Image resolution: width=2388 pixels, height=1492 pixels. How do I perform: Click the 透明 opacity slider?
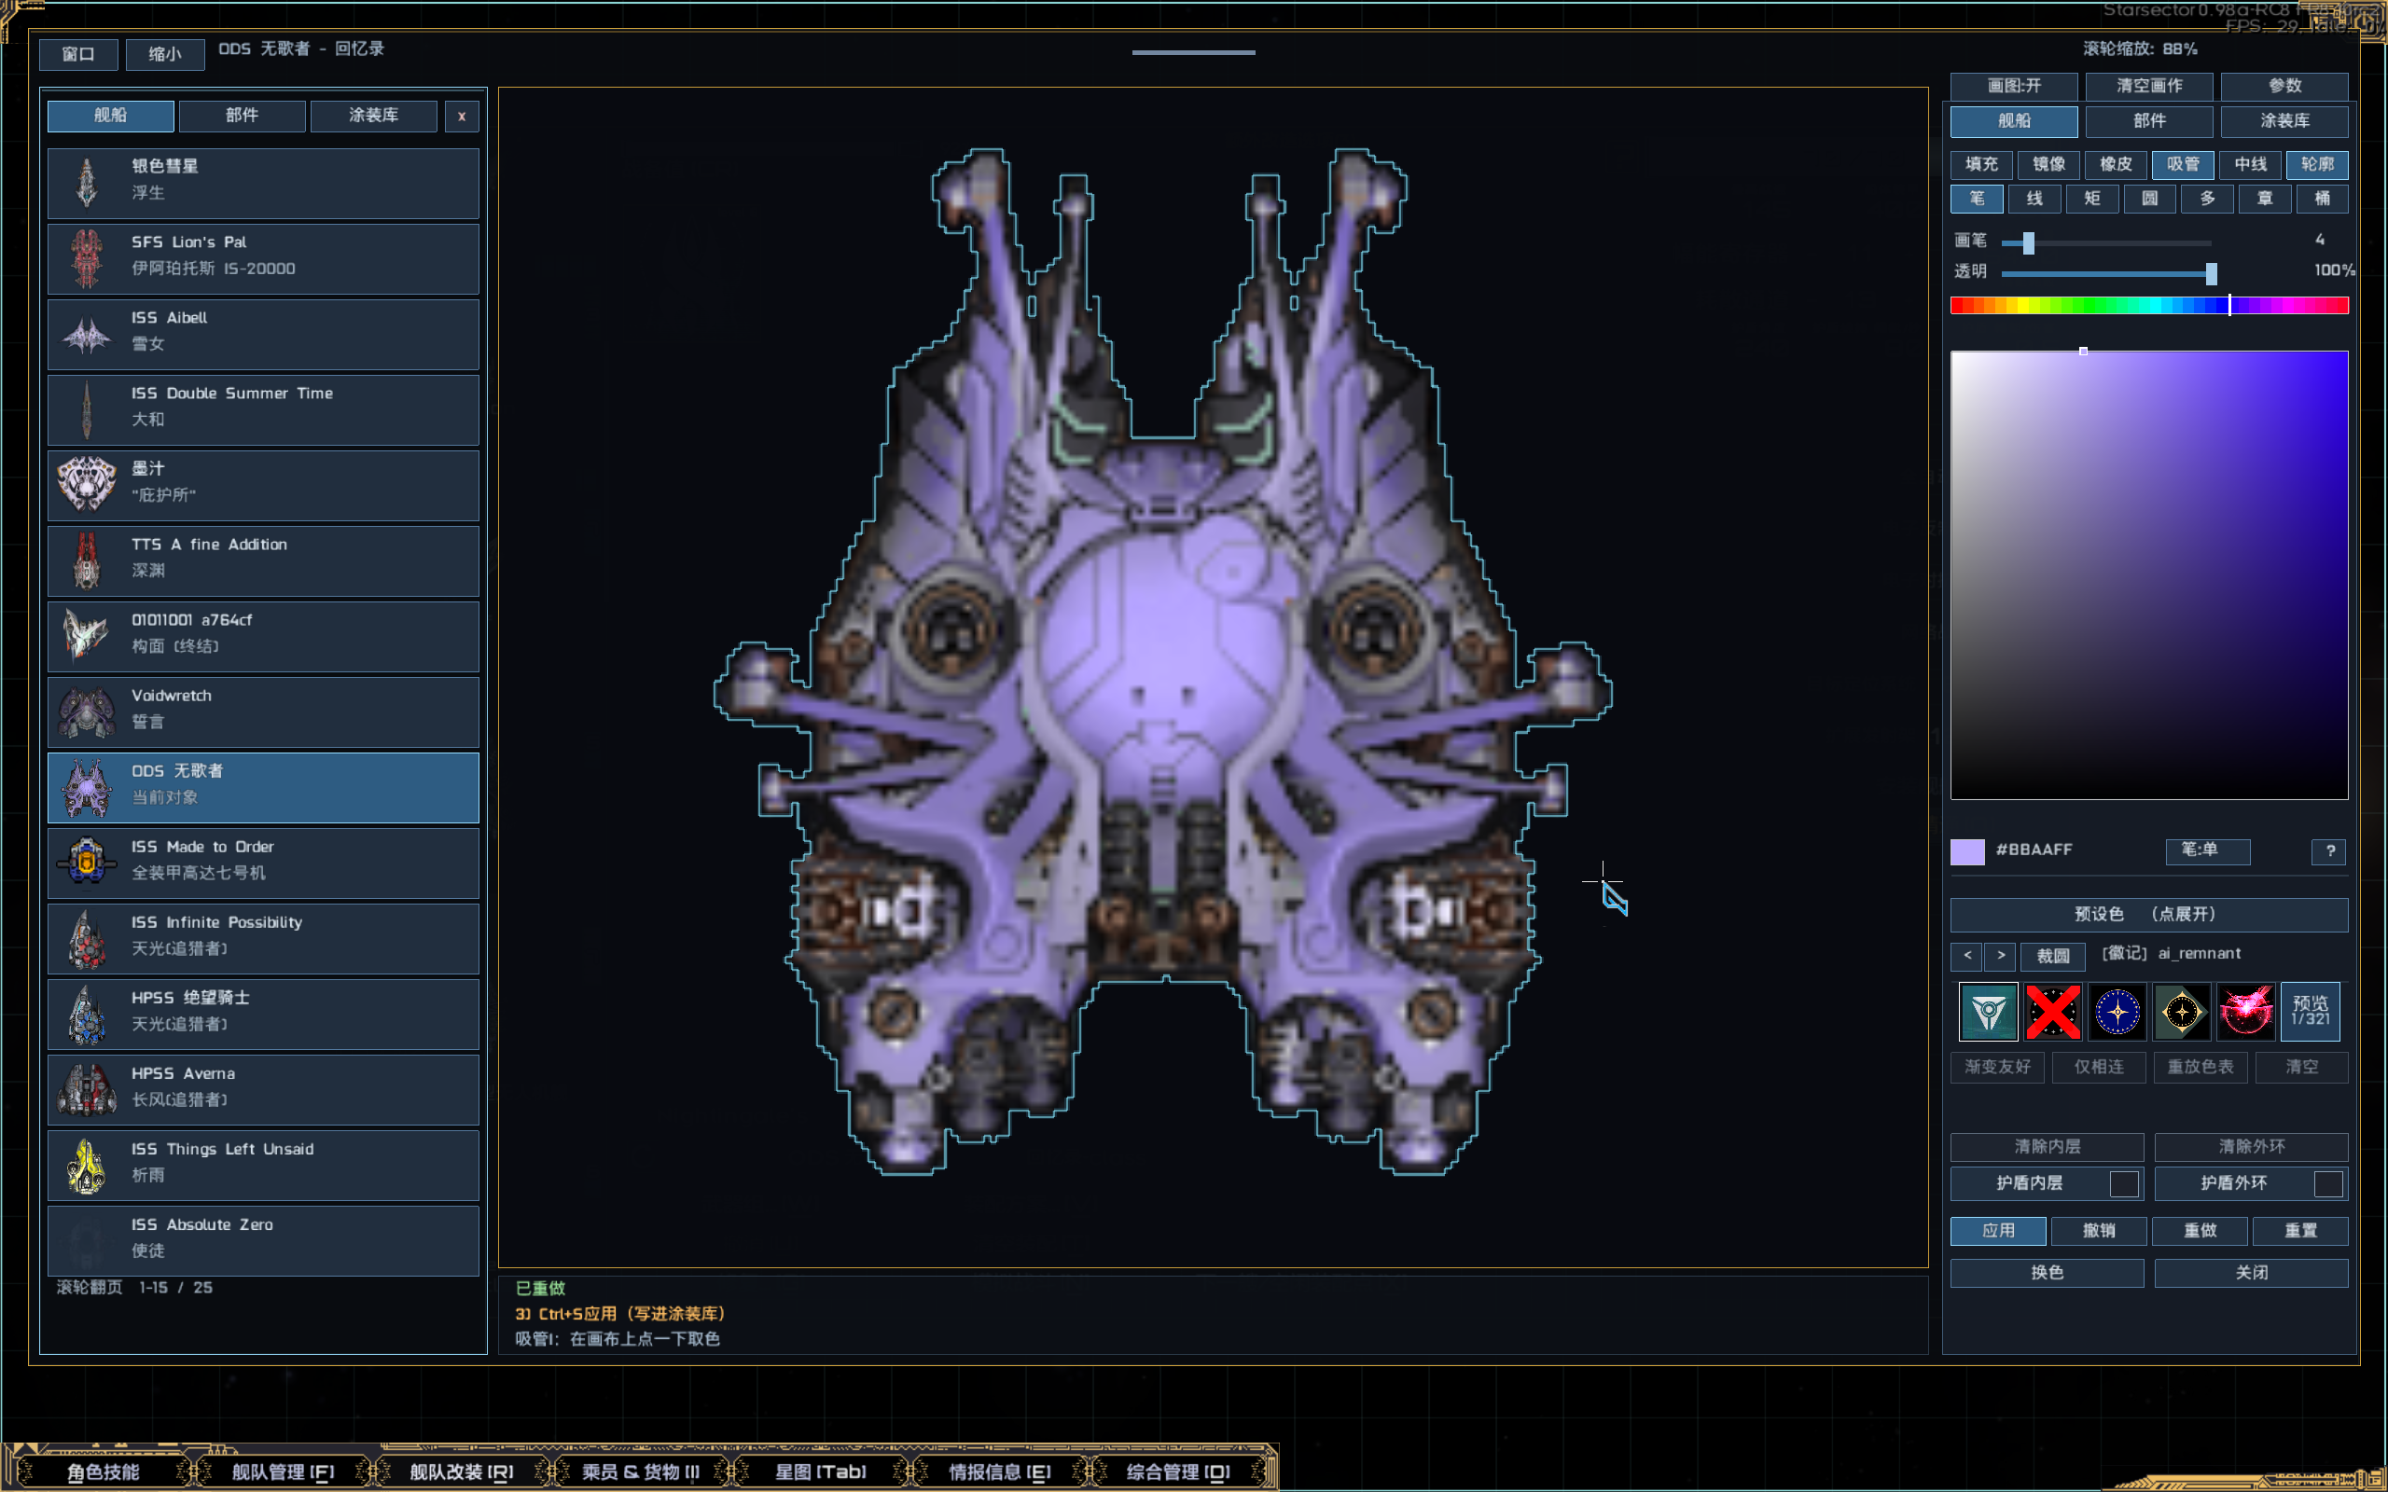(x=2109, y=273)
